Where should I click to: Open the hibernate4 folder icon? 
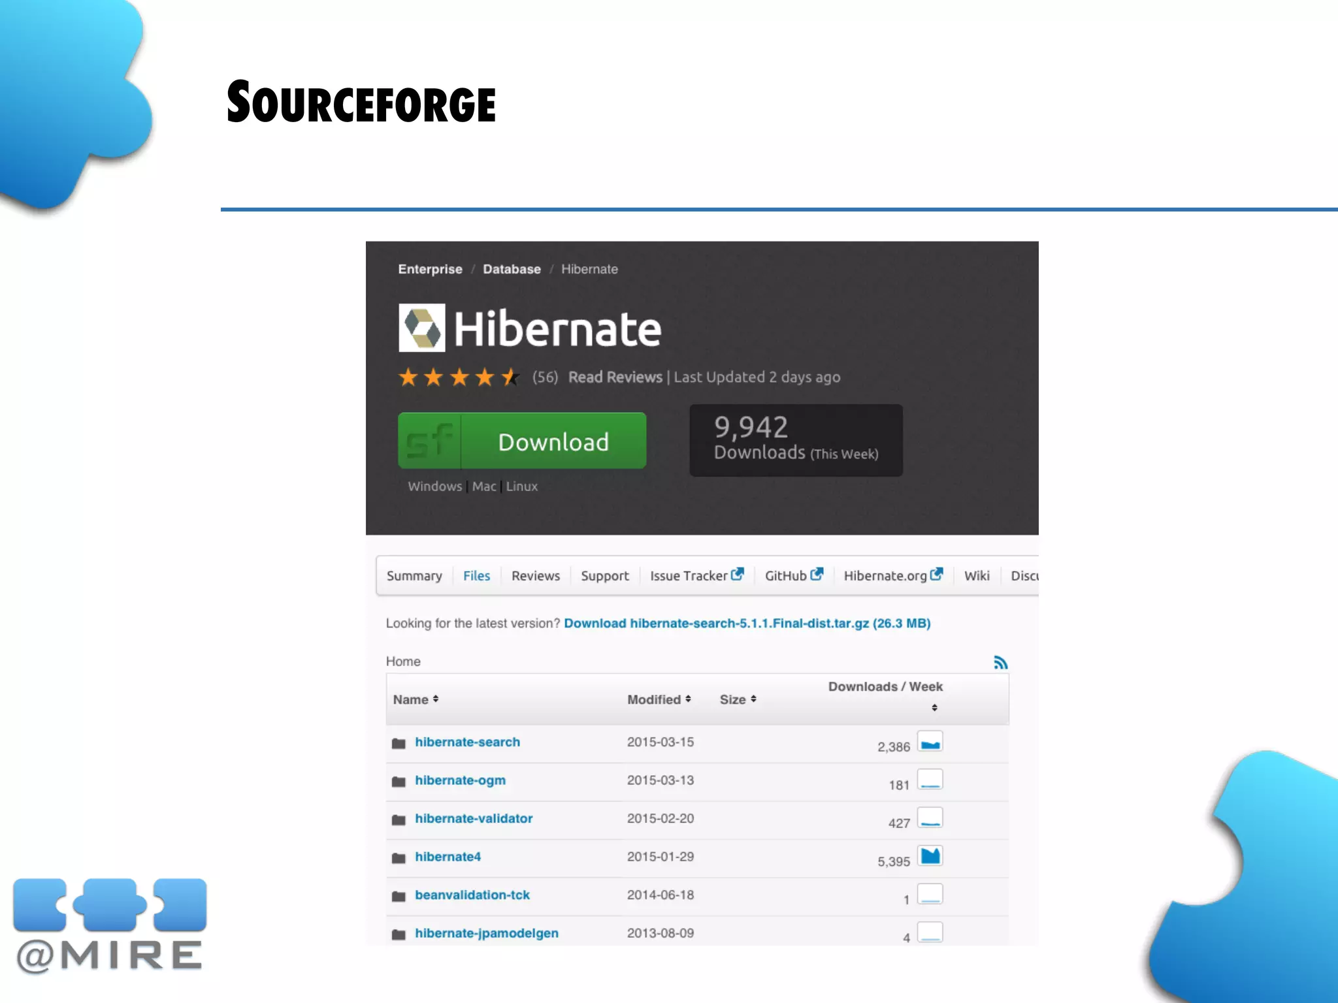click(399, 857)
